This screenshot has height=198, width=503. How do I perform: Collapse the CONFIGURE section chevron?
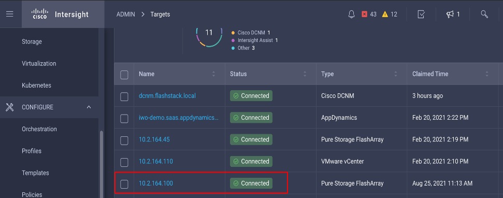click(x=89, y=107)
